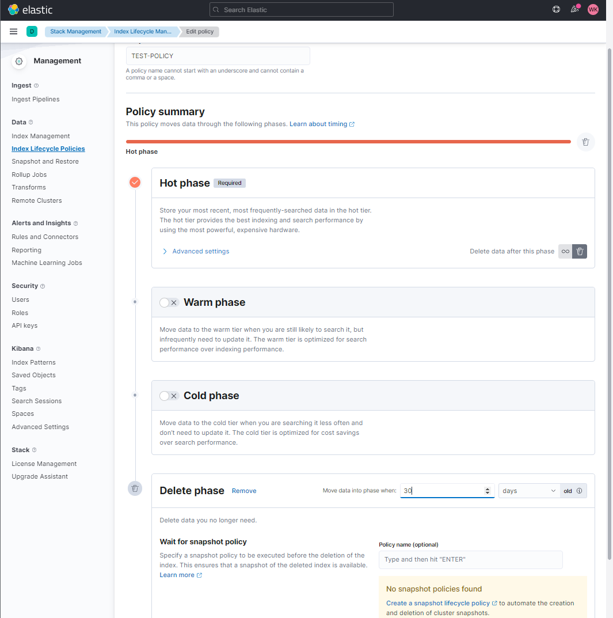
Task: Click the trash delete-data button in Hot phase
Action: [x=580, y=251]
